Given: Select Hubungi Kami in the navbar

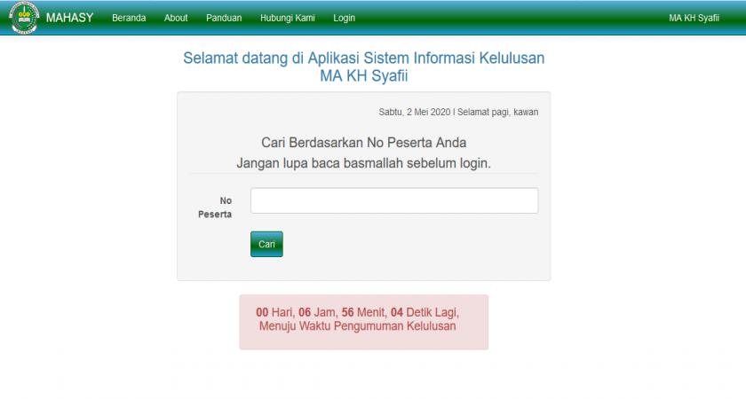Looking at the screenshot, I should tap(288, 18).
